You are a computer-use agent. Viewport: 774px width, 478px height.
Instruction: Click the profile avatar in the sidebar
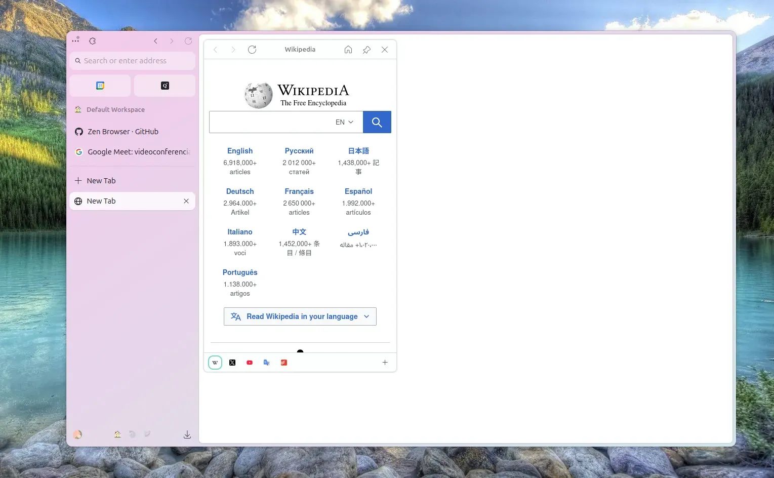pos(77,434)
